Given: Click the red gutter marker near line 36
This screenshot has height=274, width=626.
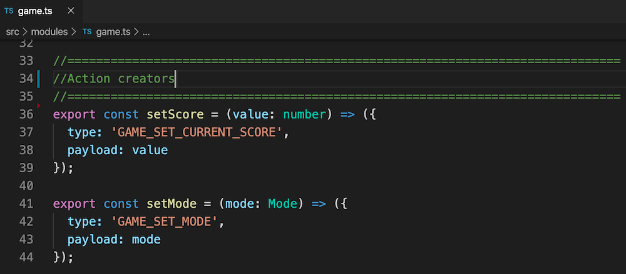Looking at the screenshot, I should pos(38,105).
